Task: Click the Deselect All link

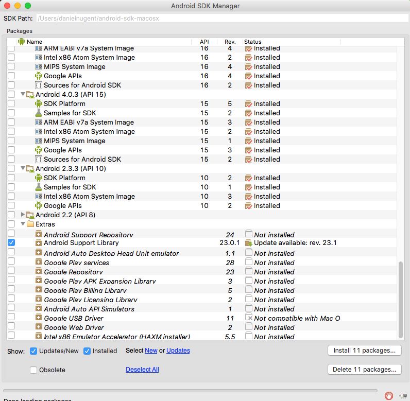Action: [x=142, y=370]
